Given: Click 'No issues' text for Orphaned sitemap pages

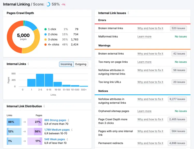Looking at the screenshot, I should coord(181,111).
